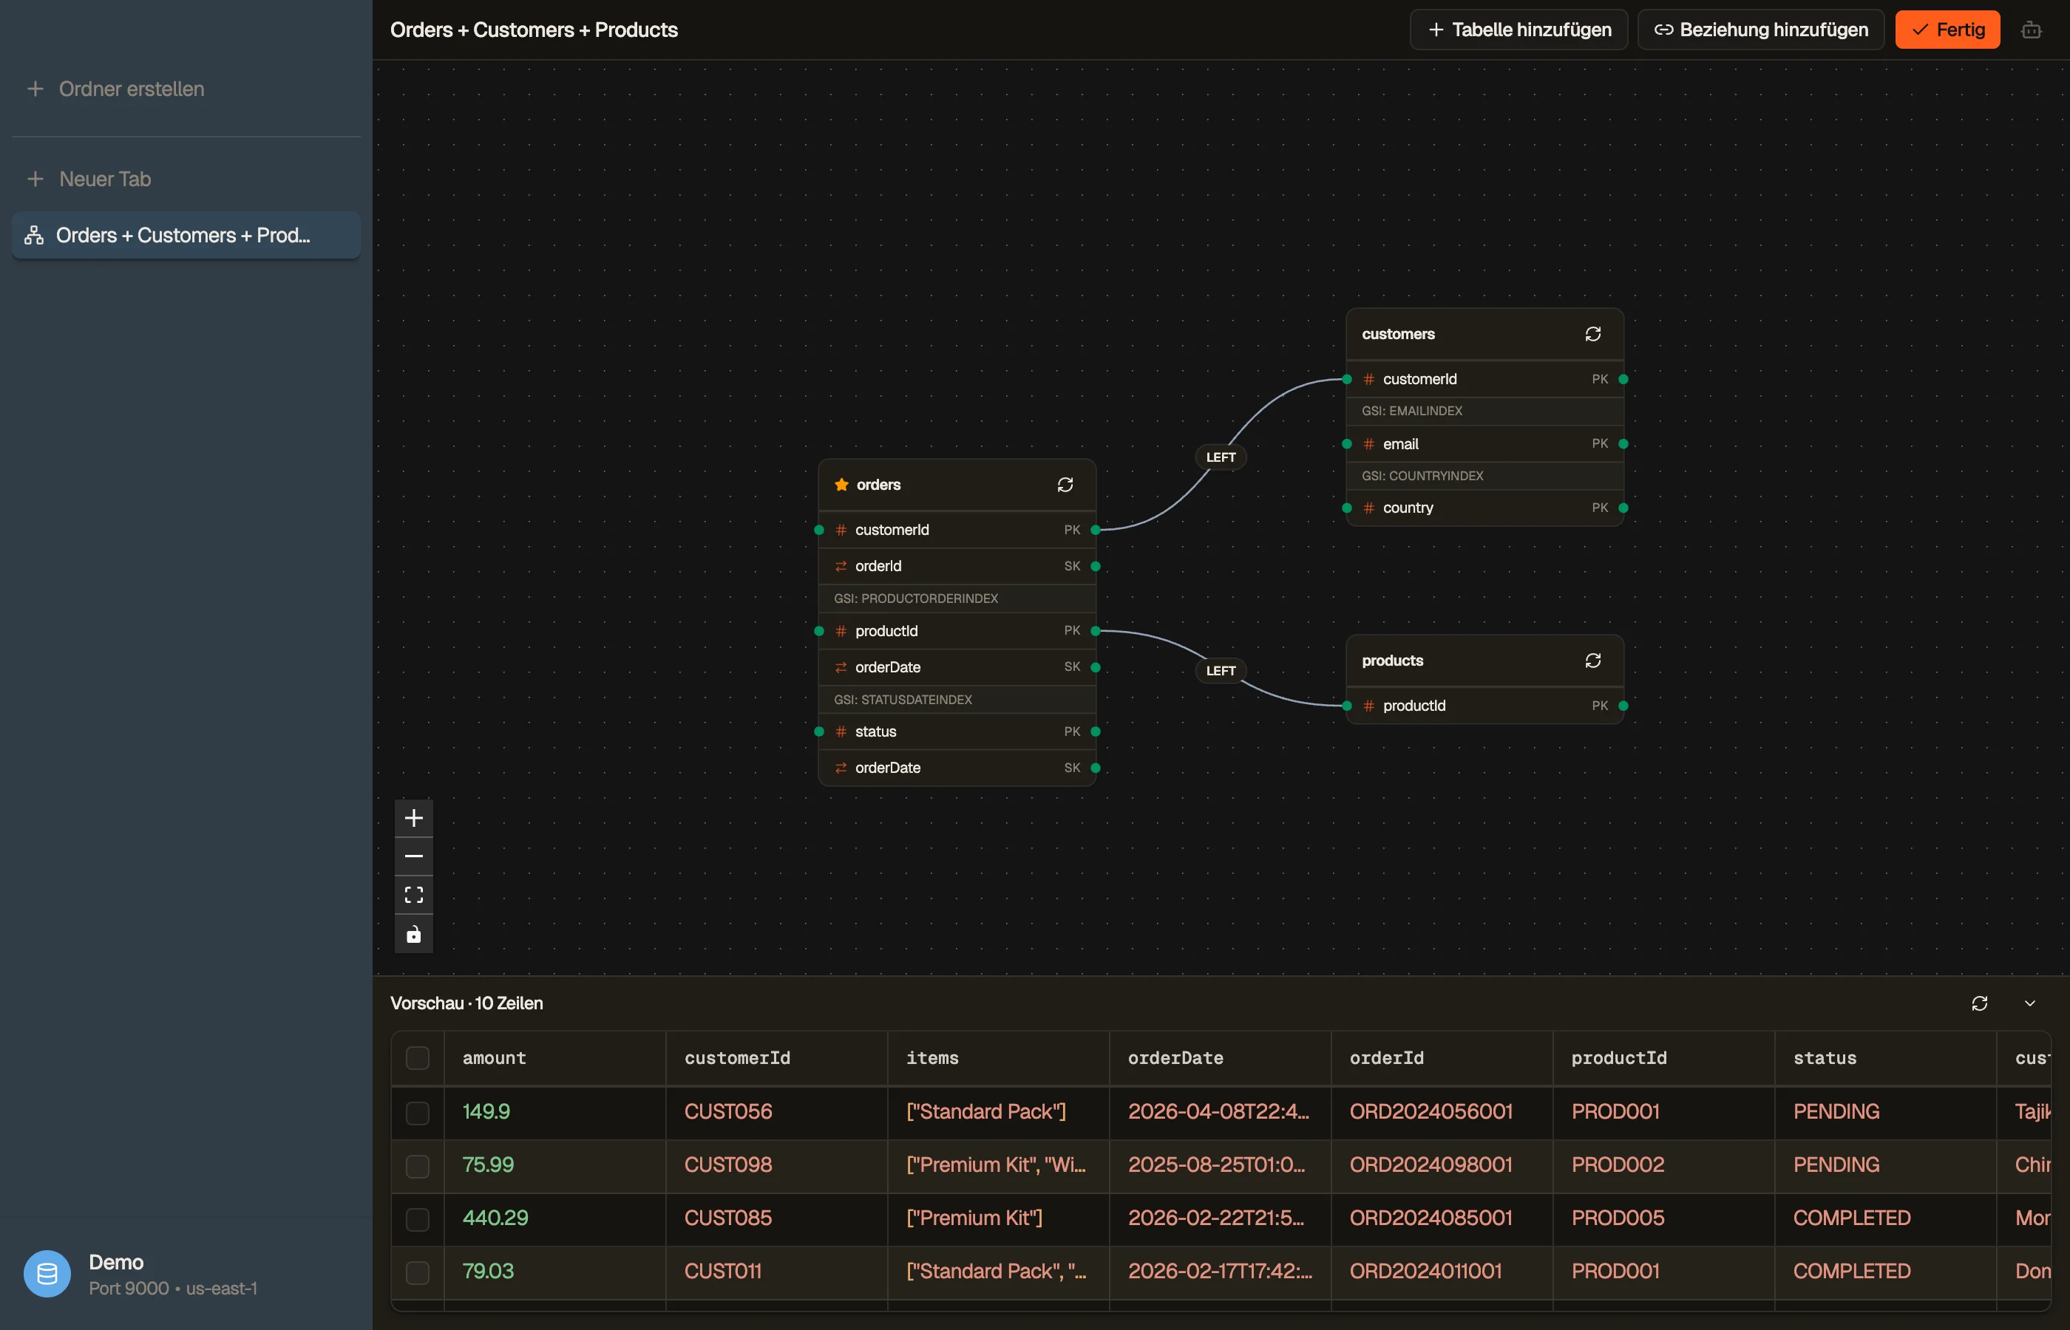Click the orange Fertig button
This screenshot has width=2070, height=1330.
tap(1947, 30)
